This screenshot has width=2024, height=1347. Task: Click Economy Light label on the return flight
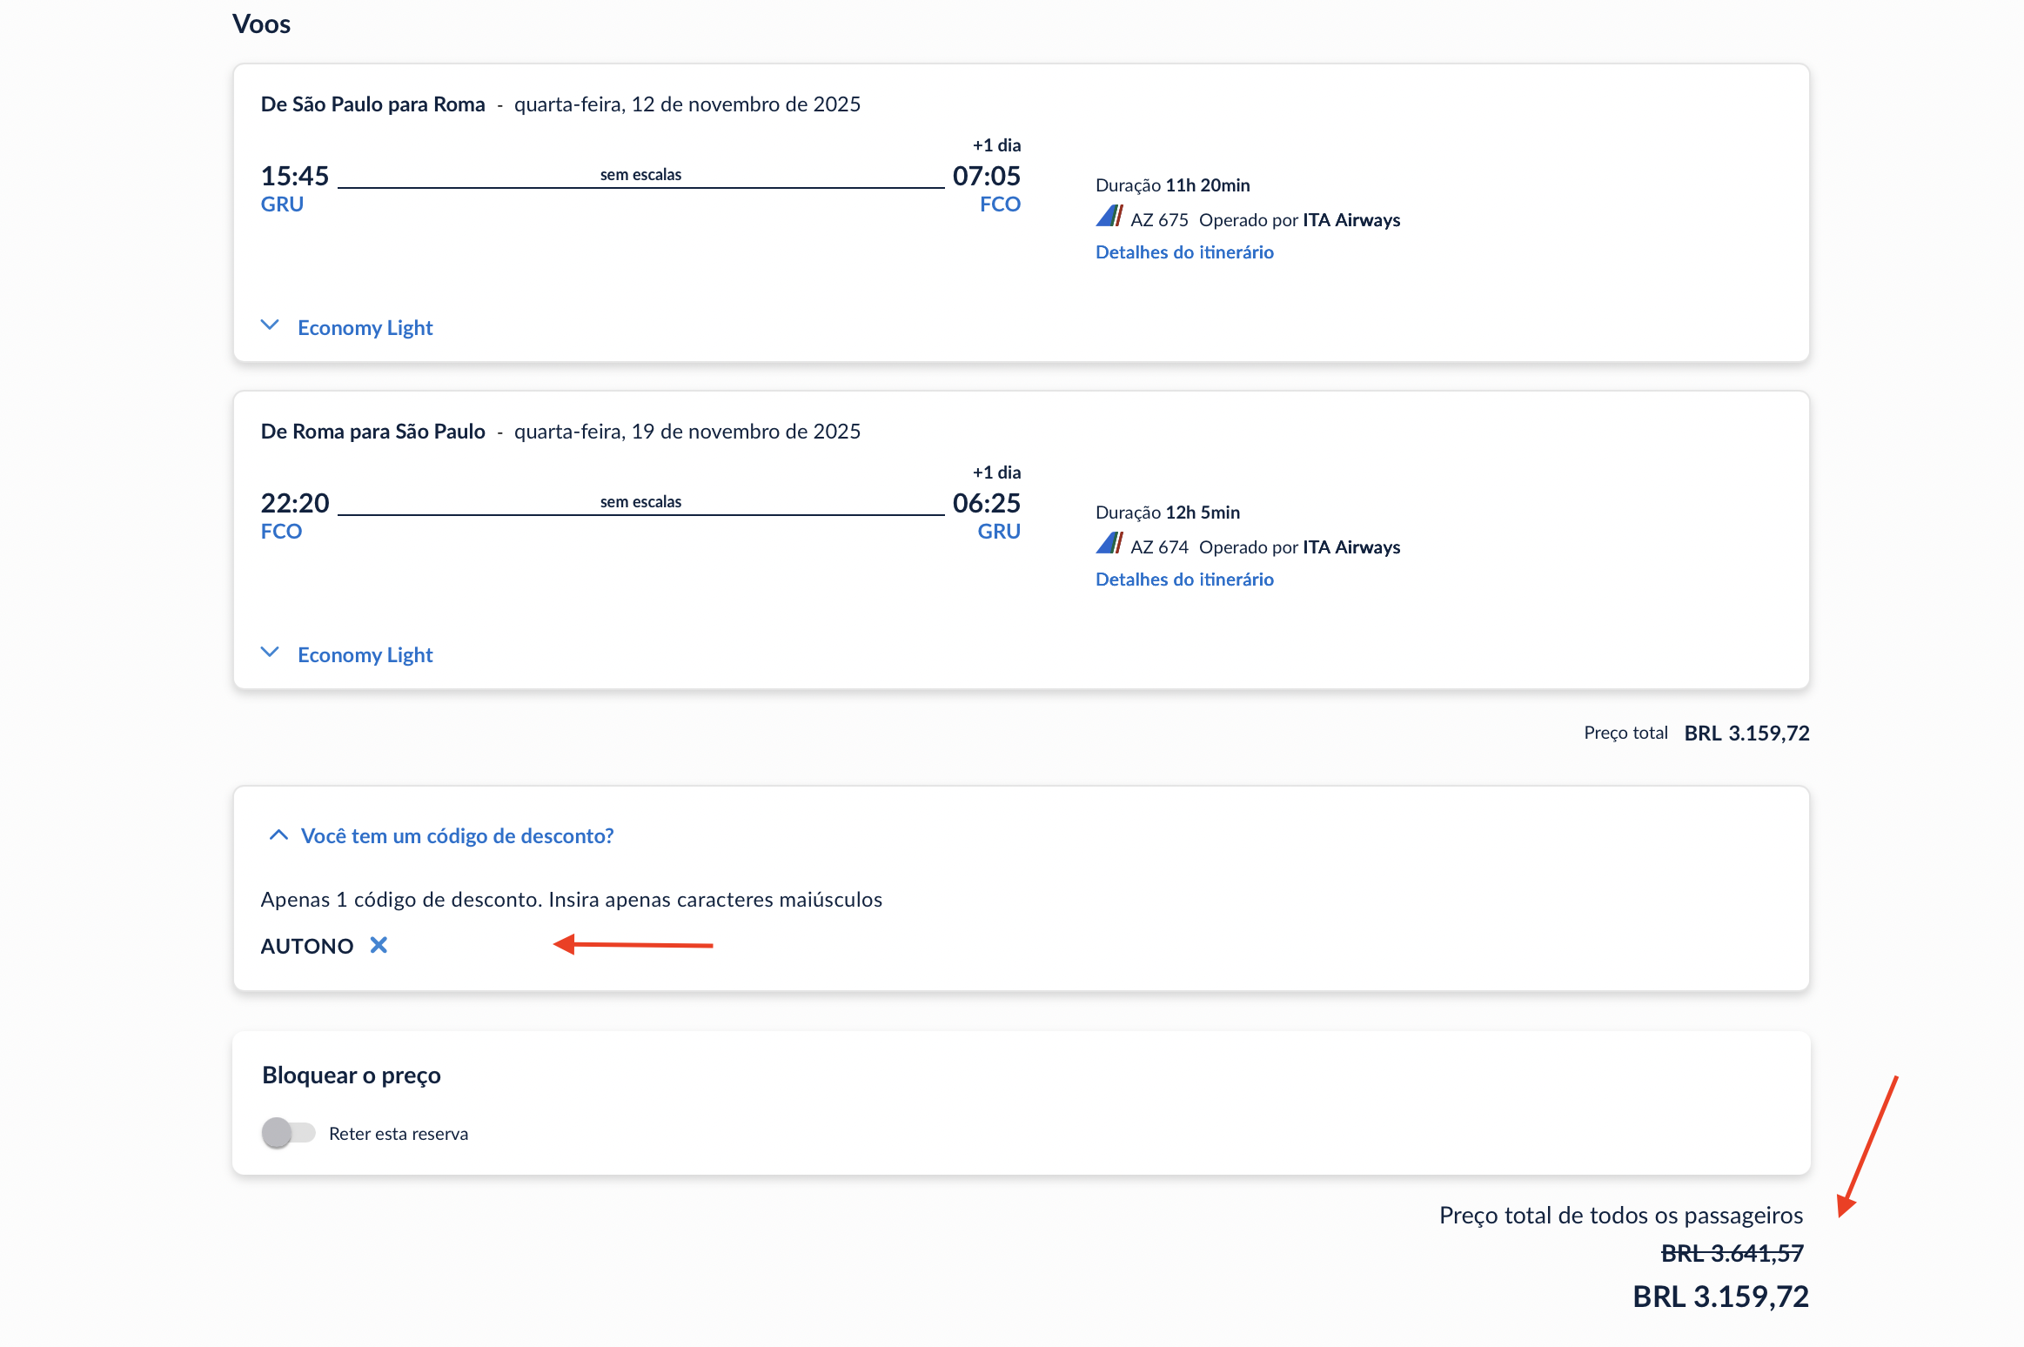tap(365, 655)
